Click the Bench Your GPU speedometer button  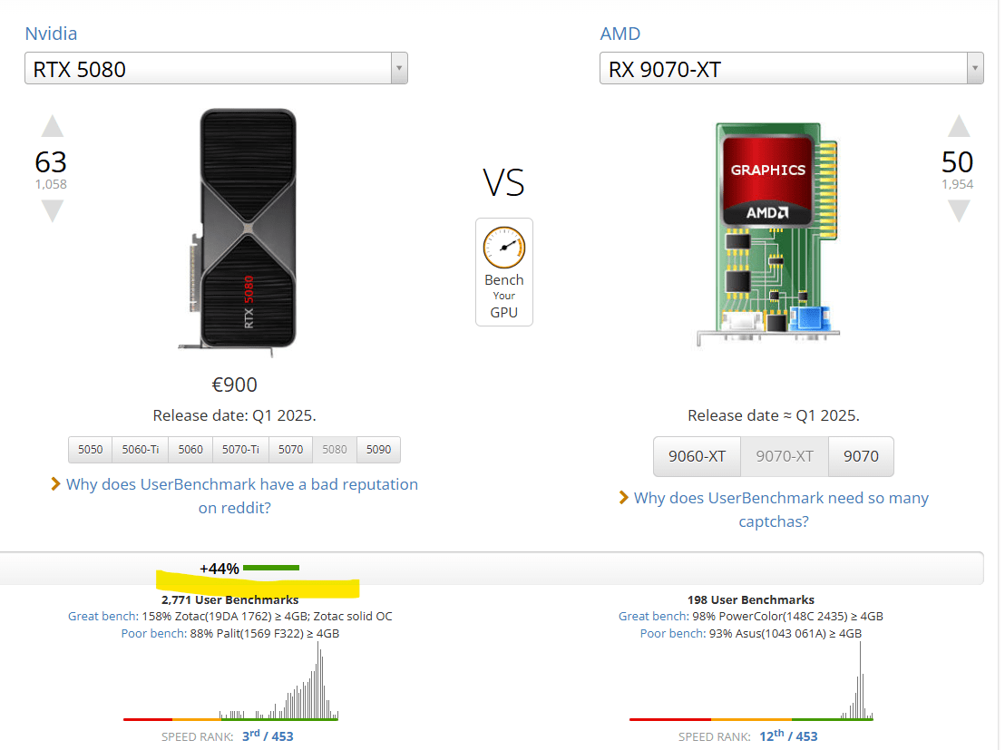[x=503, y=272]
